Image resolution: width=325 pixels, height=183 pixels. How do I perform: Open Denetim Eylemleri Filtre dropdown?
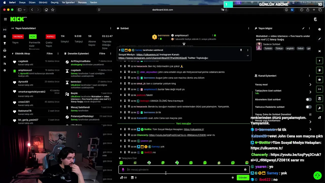pyautogui.click(x=102, y=54)
